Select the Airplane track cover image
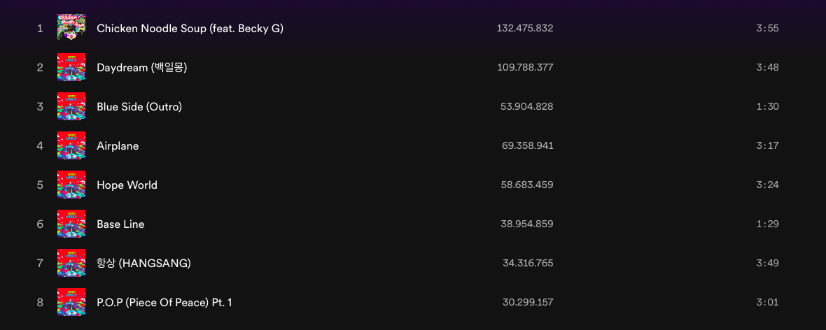 click(x=71, y=145)
